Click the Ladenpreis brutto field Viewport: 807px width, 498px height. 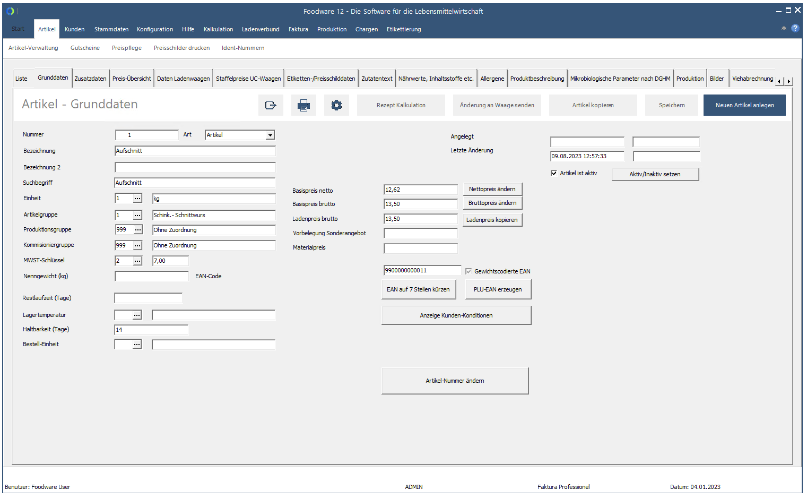(421, 219)
